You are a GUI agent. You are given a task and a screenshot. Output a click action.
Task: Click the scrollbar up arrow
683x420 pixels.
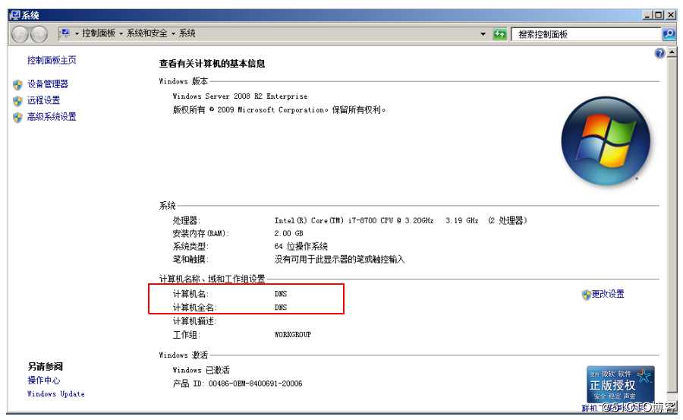coord(672,52)
